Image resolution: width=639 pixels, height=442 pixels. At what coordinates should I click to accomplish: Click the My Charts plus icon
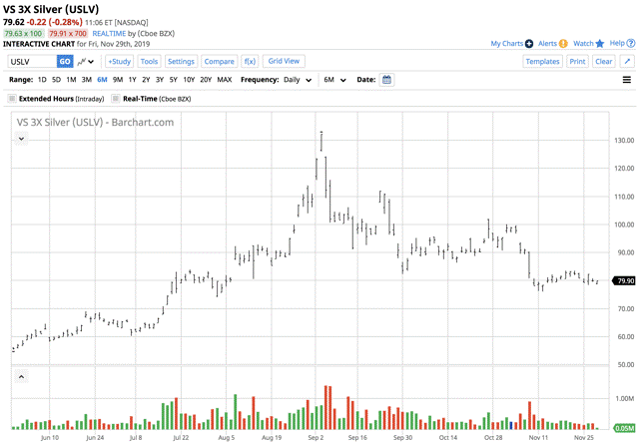529,44
